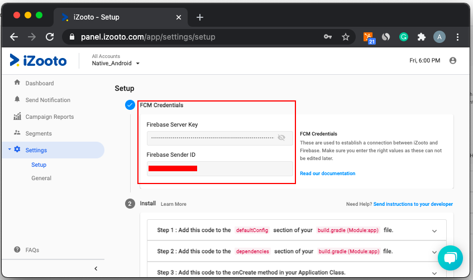
Task: Click the browser forward arrow
Action: 32,37
